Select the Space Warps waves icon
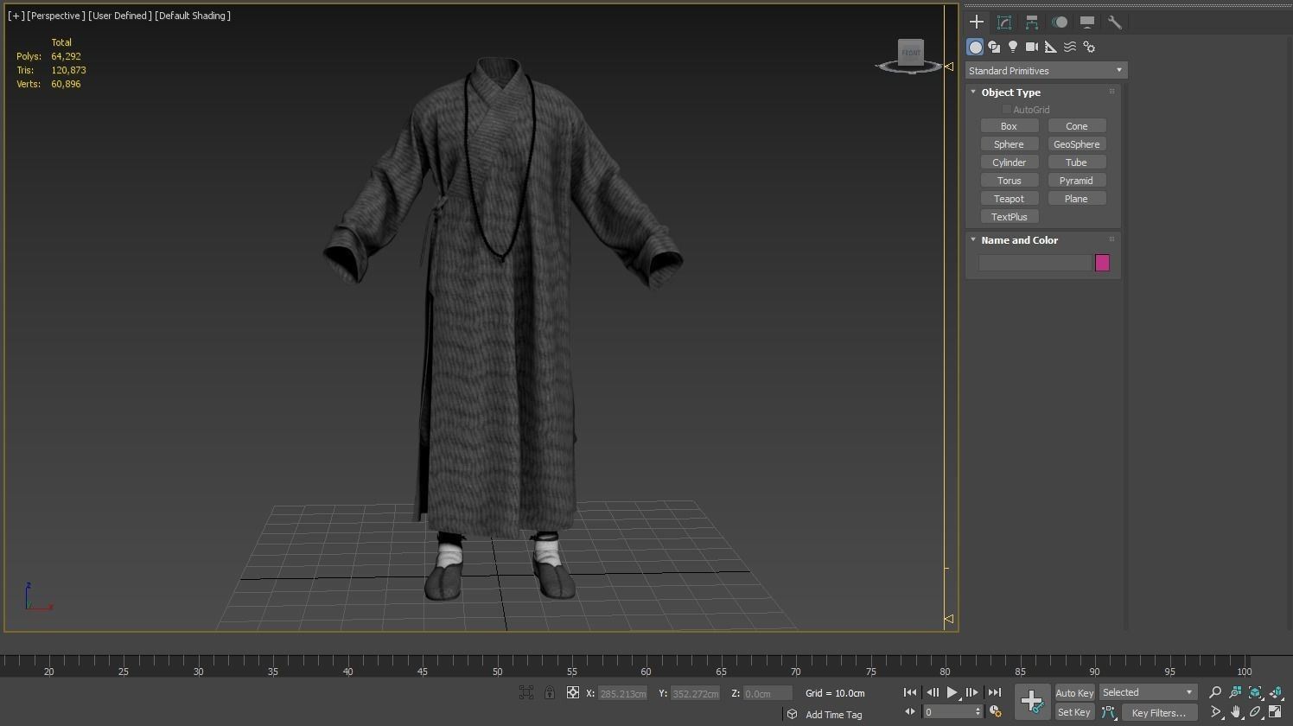Screen dimensions: 1293x726 [x=1070, y=47]
